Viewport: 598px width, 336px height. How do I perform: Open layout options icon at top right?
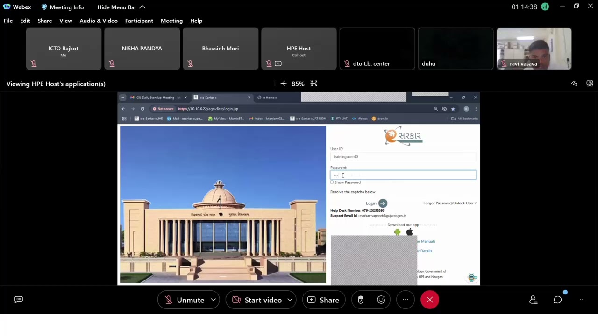pyautogui.click(x=590, y=84)
